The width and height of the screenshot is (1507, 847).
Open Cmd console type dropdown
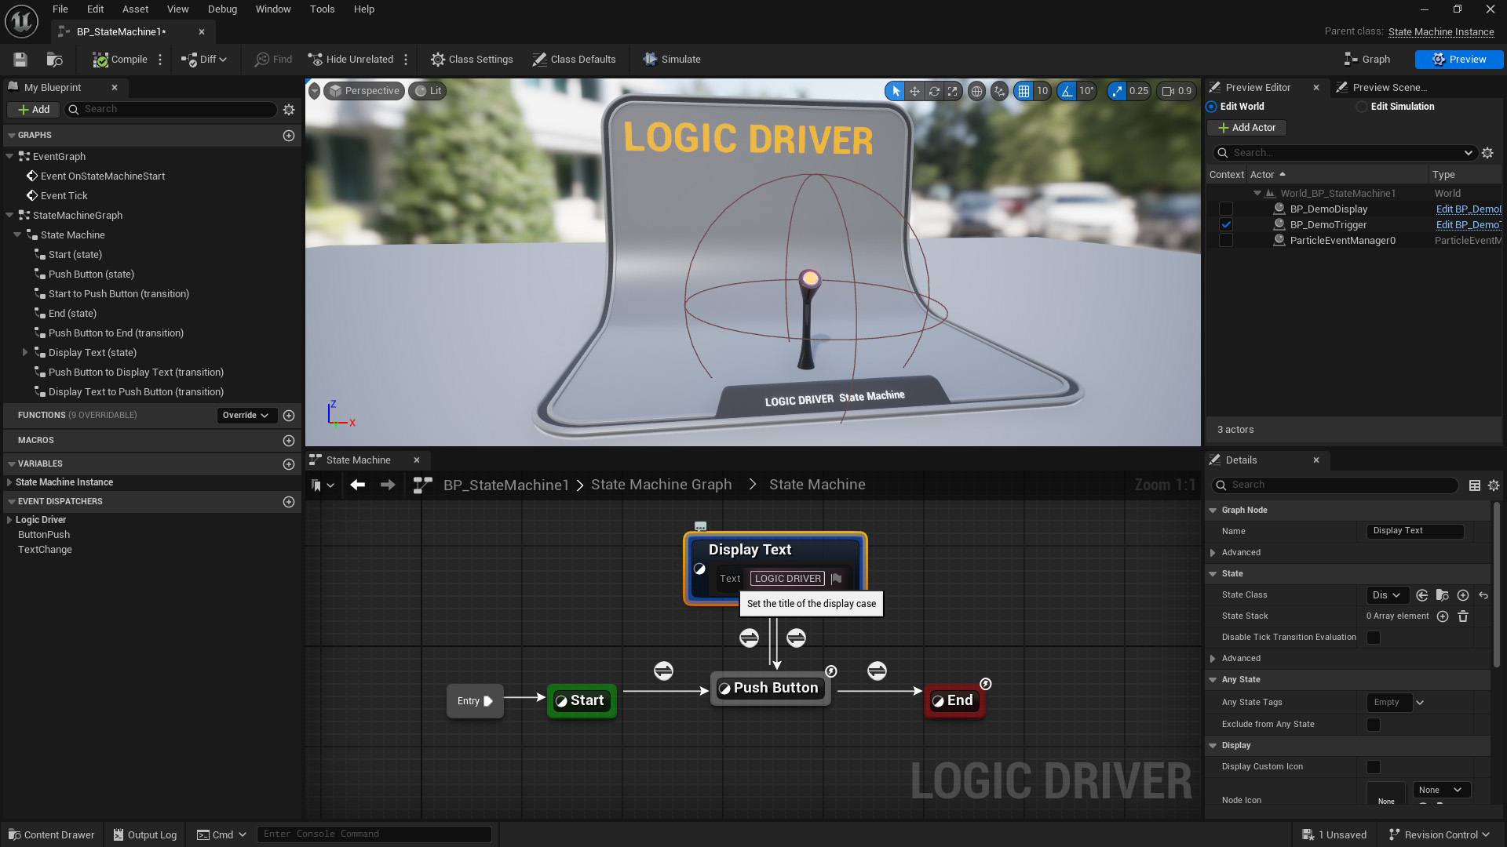click(x=222, y=834)
